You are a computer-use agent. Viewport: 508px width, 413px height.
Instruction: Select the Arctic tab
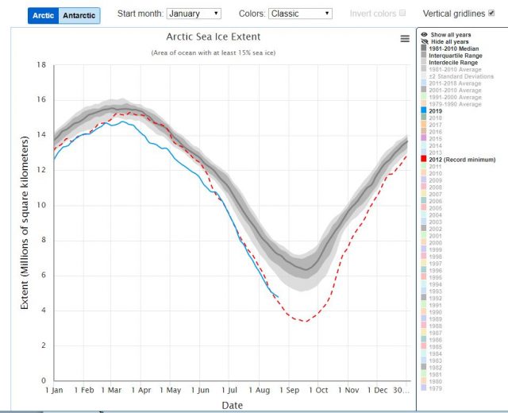(x=43, y=15)
